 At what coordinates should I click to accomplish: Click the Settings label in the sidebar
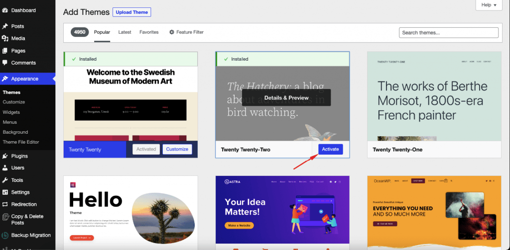(x=20, y=192)
